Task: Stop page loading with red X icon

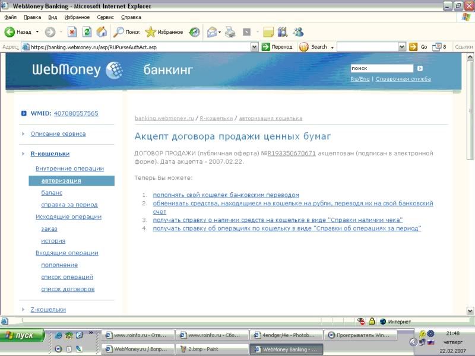Action: pos(72,32)
